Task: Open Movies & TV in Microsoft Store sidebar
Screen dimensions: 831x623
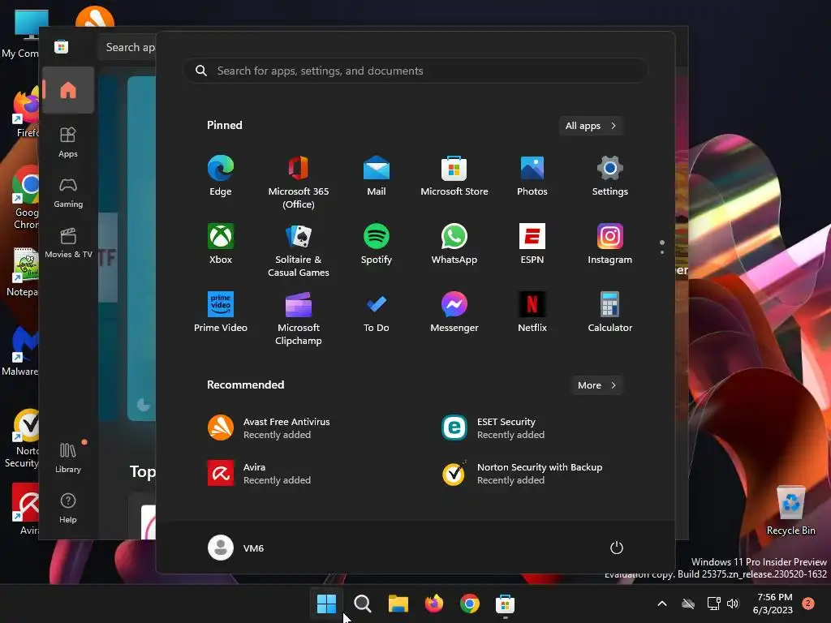Action: [68, 243]
